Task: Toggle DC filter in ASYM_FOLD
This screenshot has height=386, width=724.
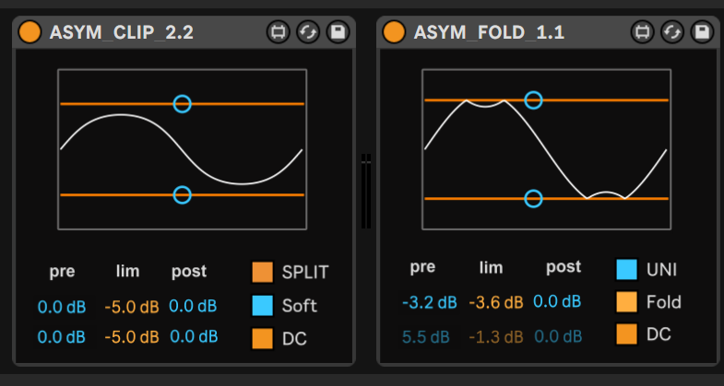Action: coord(627,333)
